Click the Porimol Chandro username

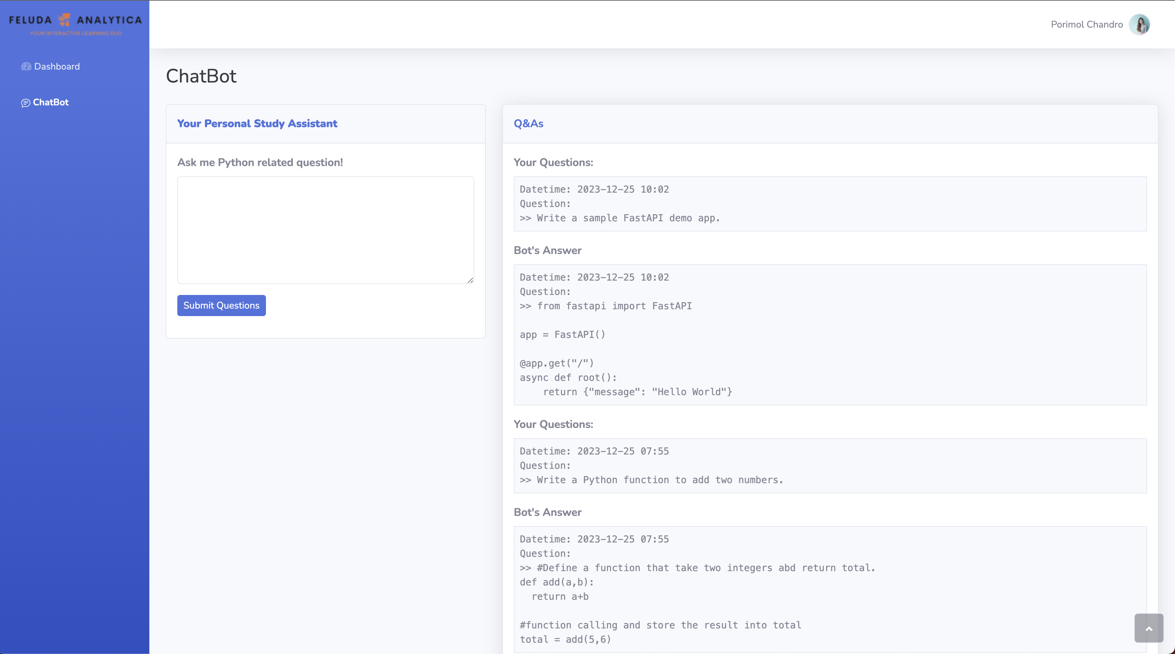click(x=1086, y=25)
